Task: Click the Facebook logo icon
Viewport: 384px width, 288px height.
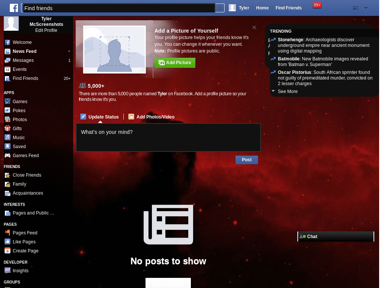Action: pos(14,8)
